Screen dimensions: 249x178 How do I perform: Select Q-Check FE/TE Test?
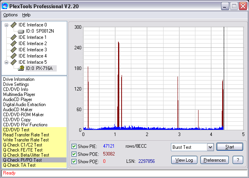point(34,150)
